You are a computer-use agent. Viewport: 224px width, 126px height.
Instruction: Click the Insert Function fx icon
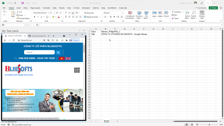[x=37, y=25]
